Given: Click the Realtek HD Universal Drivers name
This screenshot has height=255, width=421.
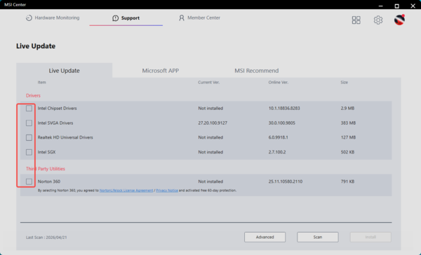Looking at the screenshot, I should tap(65, 137).
